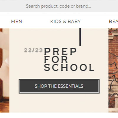Select the wooden interior photo on the left
Viewport: 118px width, 118px height.
(x=5, y=71)
